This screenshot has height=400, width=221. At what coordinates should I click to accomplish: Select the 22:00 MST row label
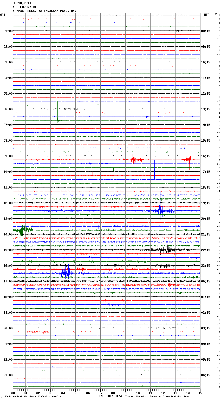pos(8,360)
